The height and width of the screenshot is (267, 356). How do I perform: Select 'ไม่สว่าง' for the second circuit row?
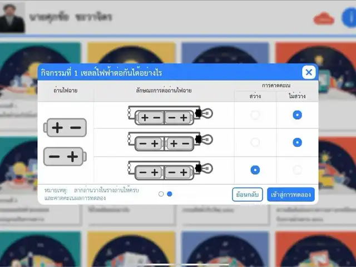coord(298,142)
